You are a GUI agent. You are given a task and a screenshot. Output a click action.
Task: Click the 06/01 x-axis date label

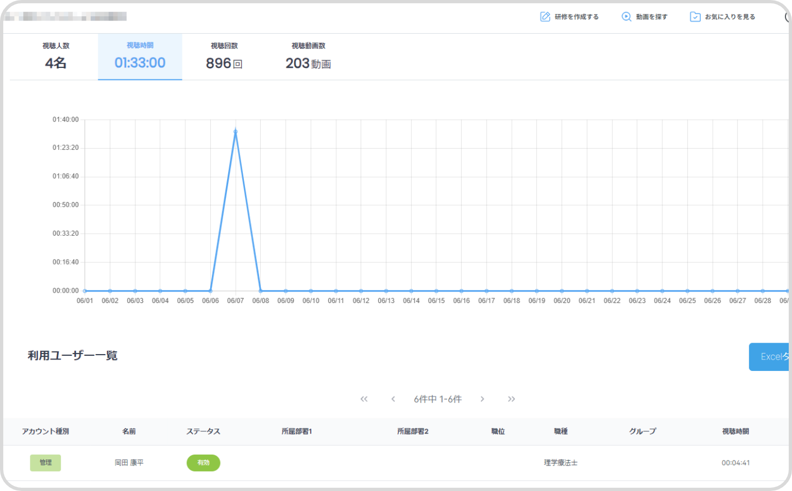pyautogui.click(x=85, y=300)
